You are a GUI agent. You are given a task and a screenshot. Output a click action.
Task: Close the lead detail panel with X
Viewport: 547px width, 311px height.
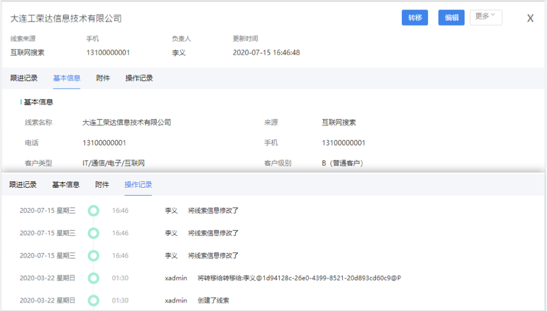point(530,18)
